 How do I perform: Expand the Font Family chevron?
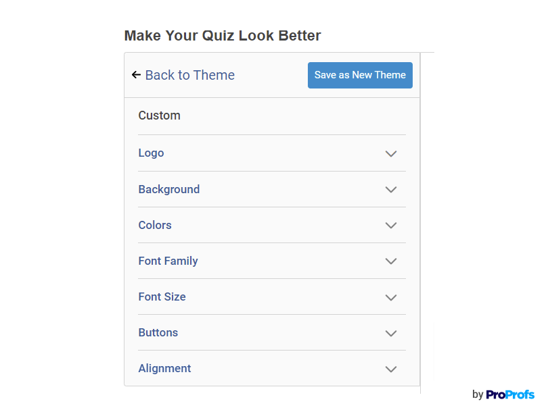click(x=390, y=261)
